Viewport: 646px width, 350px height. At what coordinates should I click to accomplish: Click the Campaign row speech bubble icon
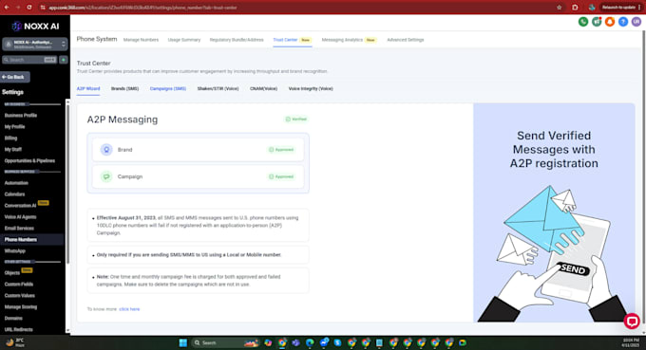click(106, 176)
